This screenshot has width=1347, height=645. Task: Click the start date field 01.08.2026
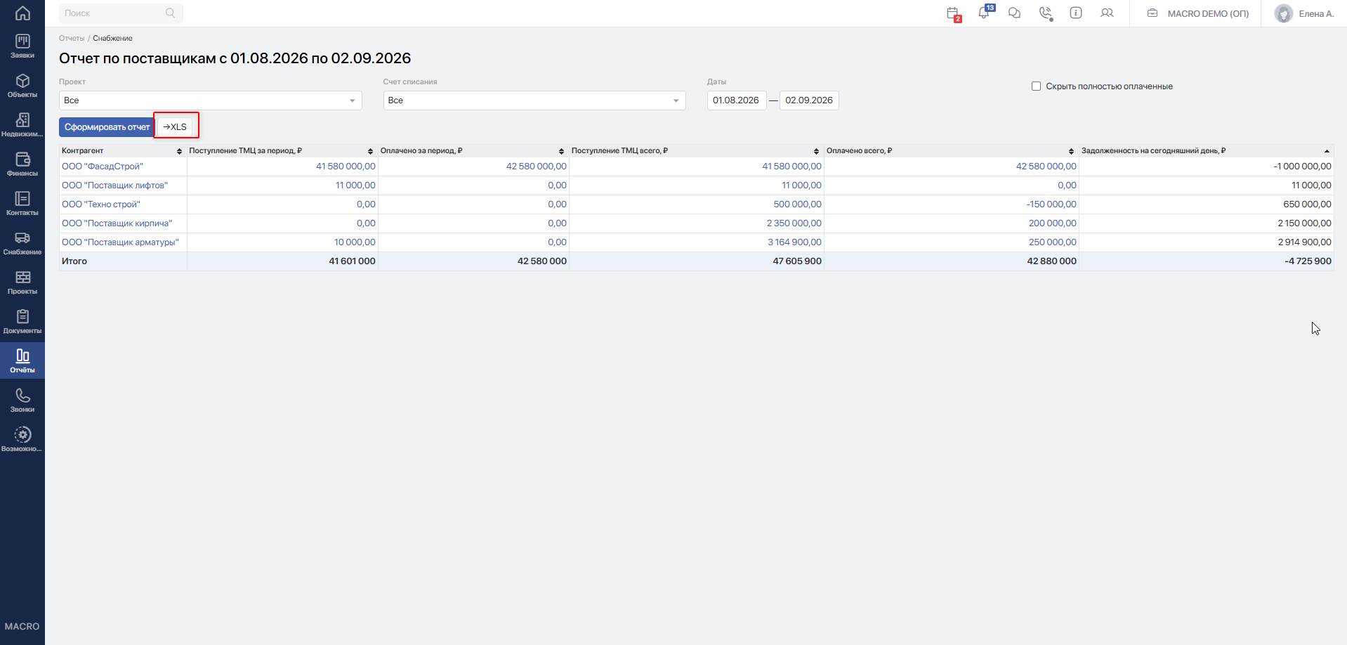click(x=736, y=100)
